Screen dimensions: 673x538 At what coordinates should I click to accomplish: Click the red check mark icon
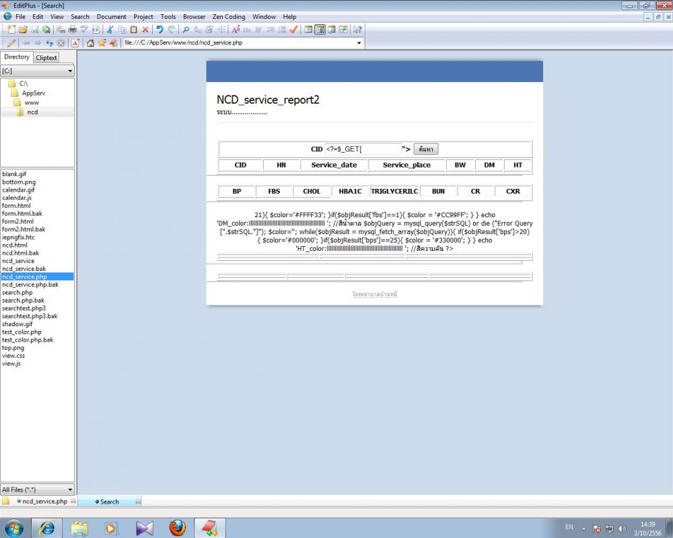tap(293, 30)
